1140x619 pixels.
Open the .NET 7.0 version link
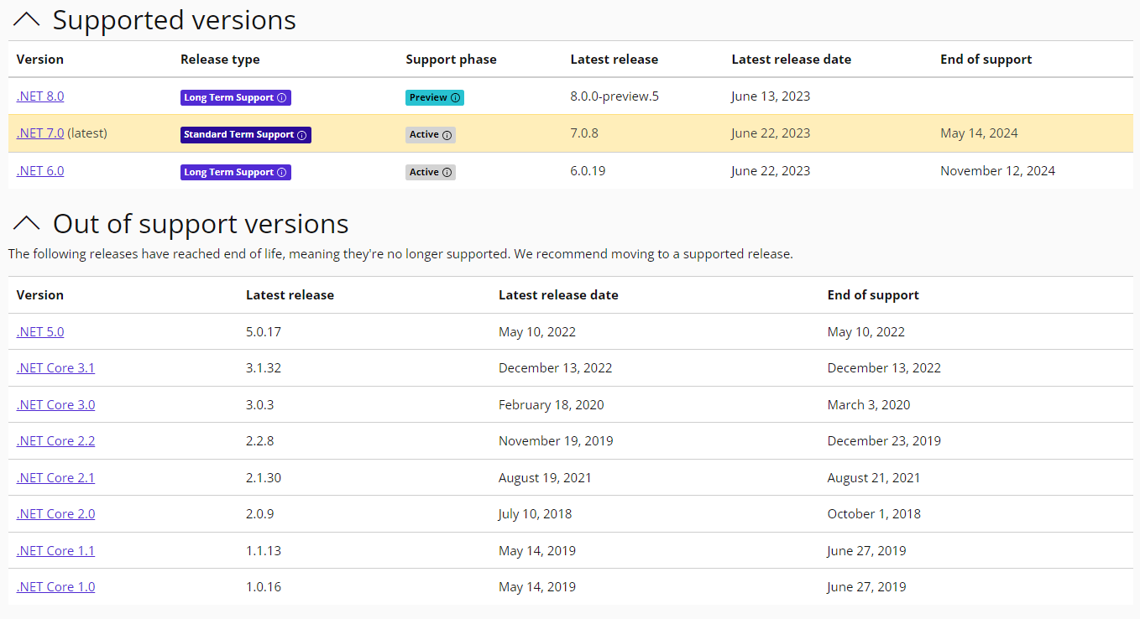click(40, 133)
